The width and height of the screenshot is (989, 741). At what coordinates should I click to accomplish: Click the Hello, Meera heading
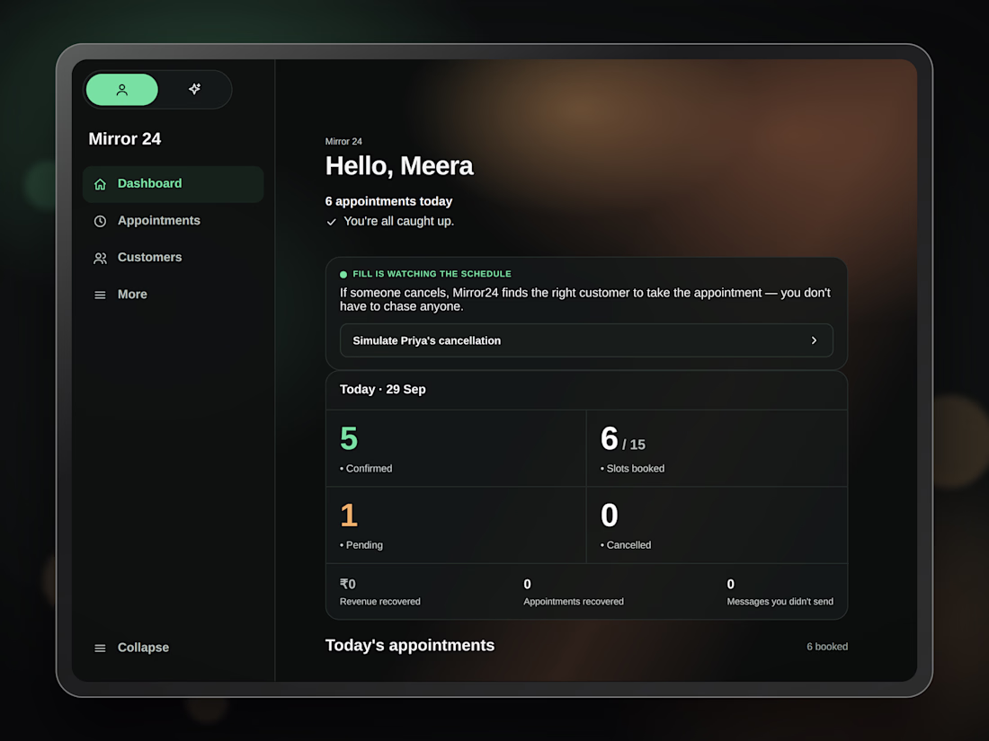tap(399, 166)
